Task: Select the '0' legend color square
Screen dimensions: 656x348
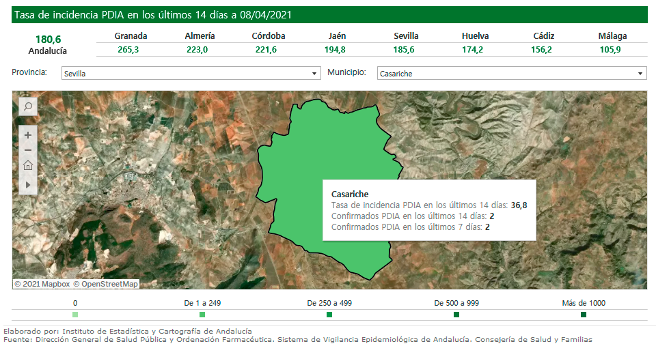Action: [x=75, y=315]
